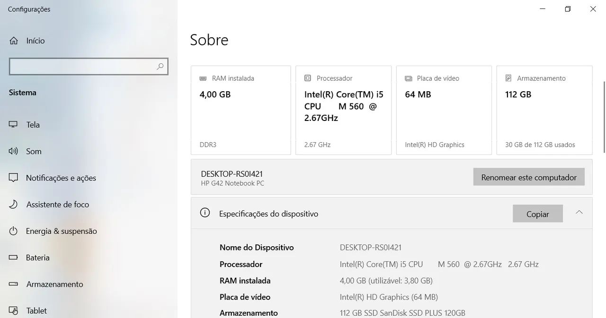Click the 30 GB de 112 GB usados text
The height and width of the screenshot is (318, 606).
pos(540,145)
